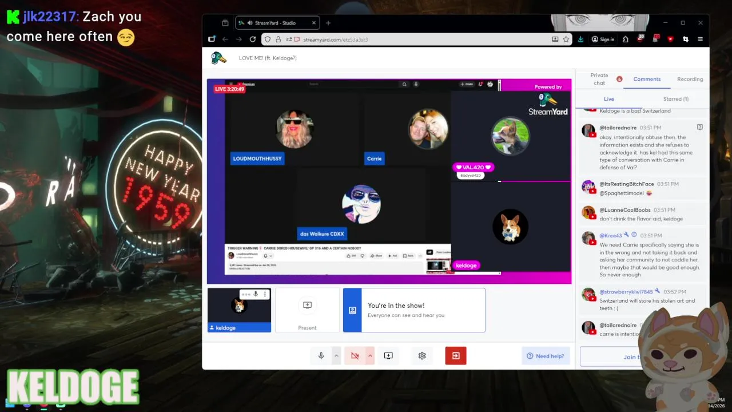Open the extensions puzzle icon

(x=626, y=39)
